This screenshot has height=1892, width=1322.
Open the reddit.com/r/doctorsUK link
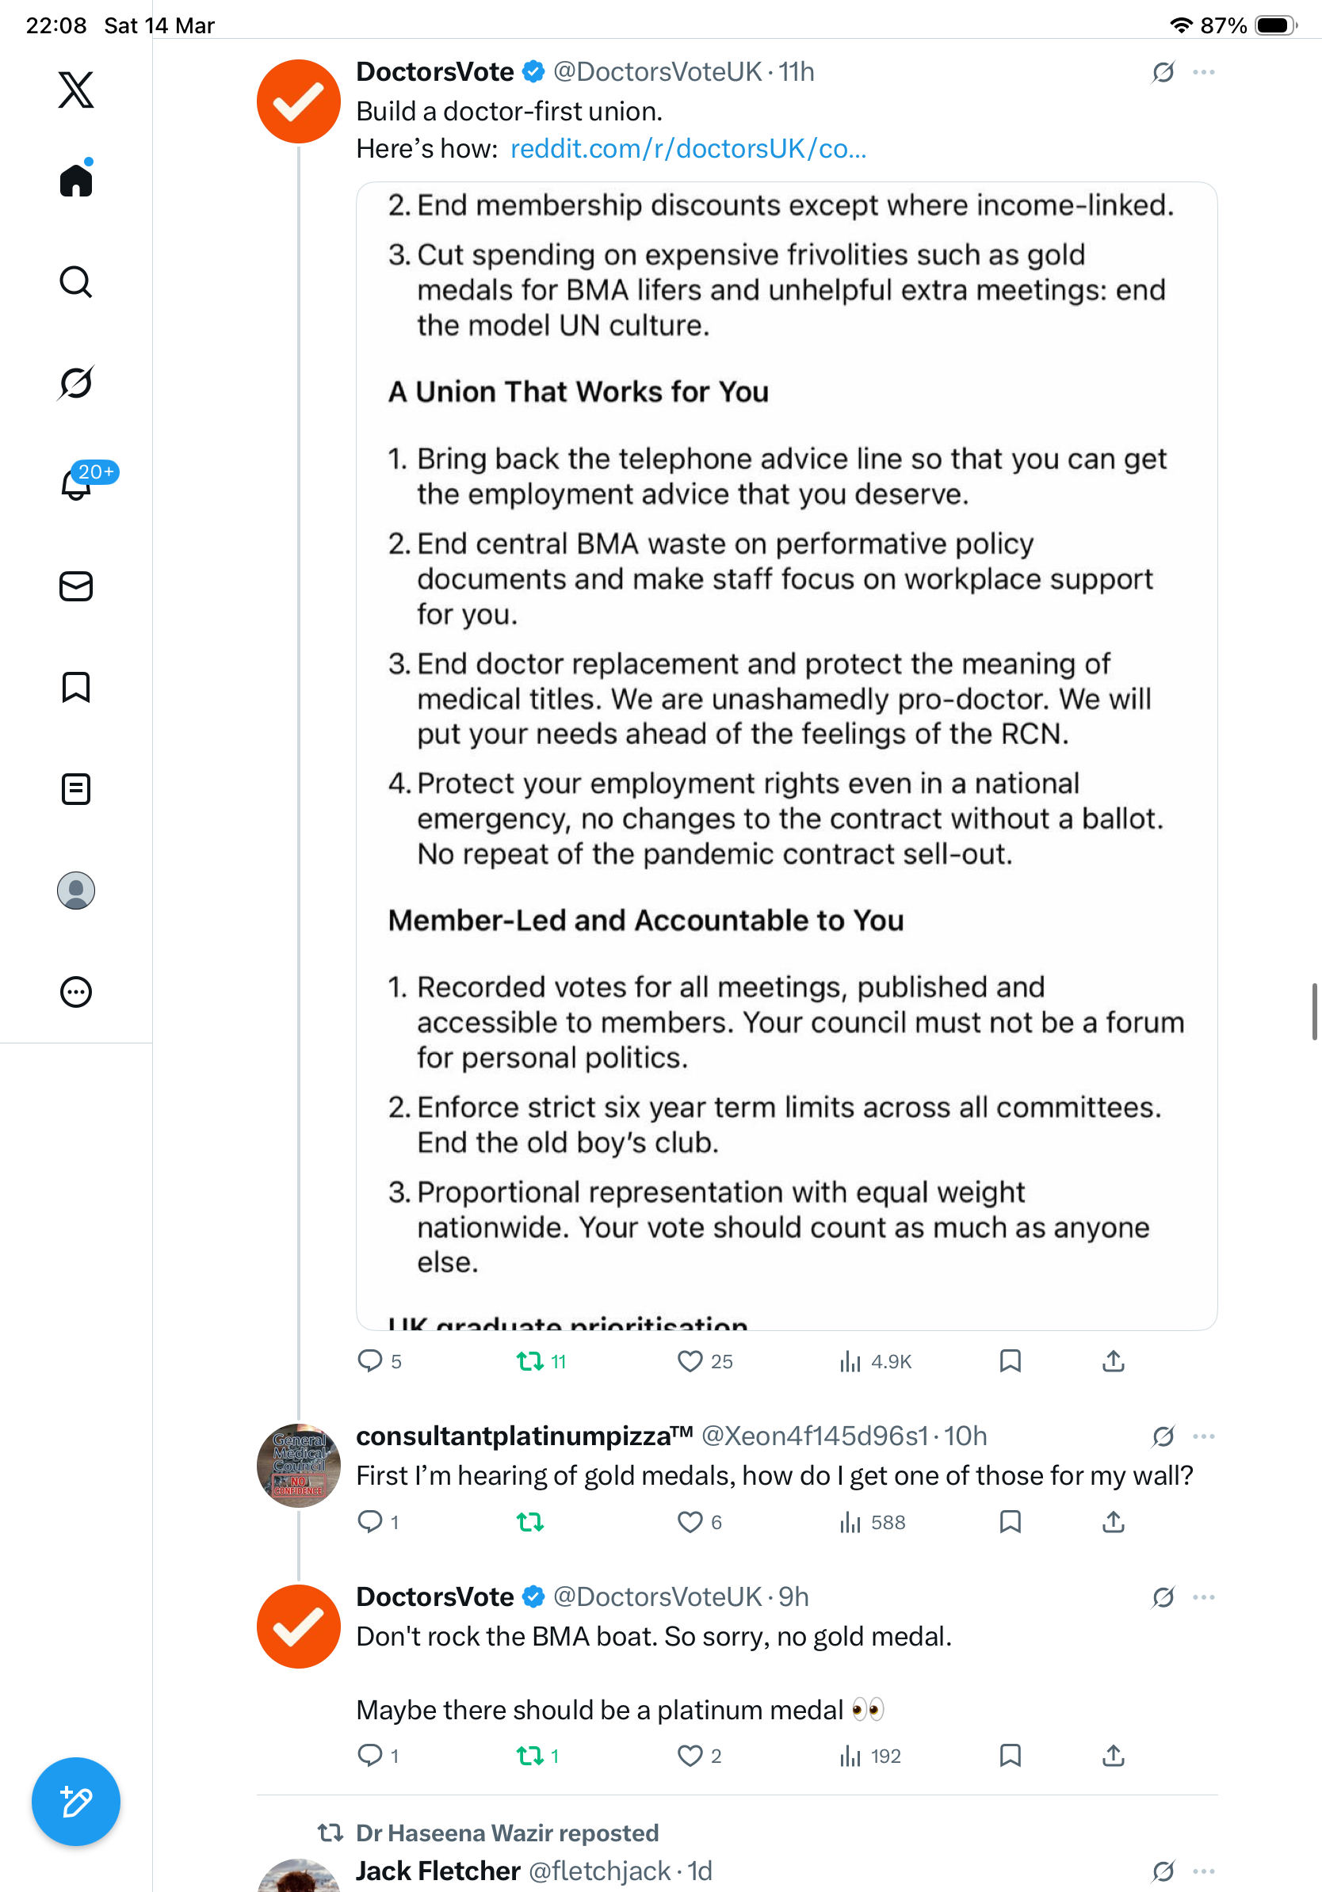tap(688, 148)
